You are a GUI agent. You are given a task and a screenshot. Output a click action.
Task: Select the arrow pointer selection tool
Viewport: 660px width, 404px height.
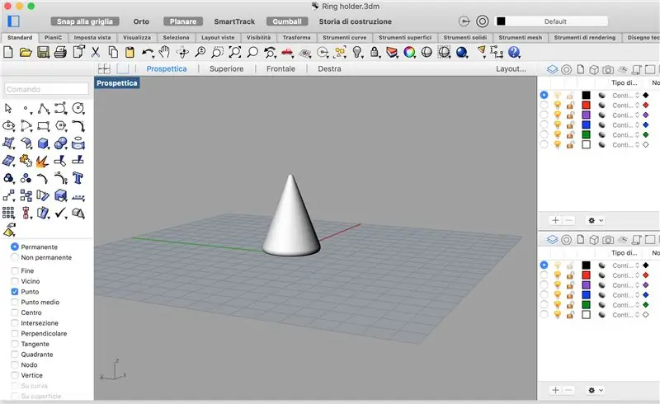[8, 109]
